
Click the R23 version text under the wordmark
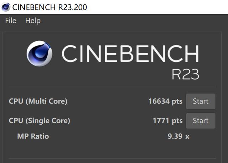[x=185, y=74]
